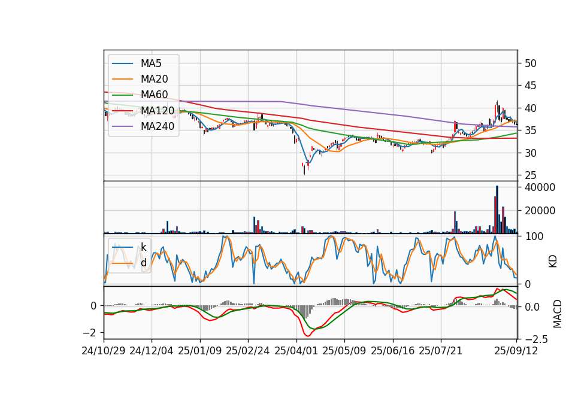Click the price axis value 30
This screenshot has height=413, width=575.
(x=530, y=153)
